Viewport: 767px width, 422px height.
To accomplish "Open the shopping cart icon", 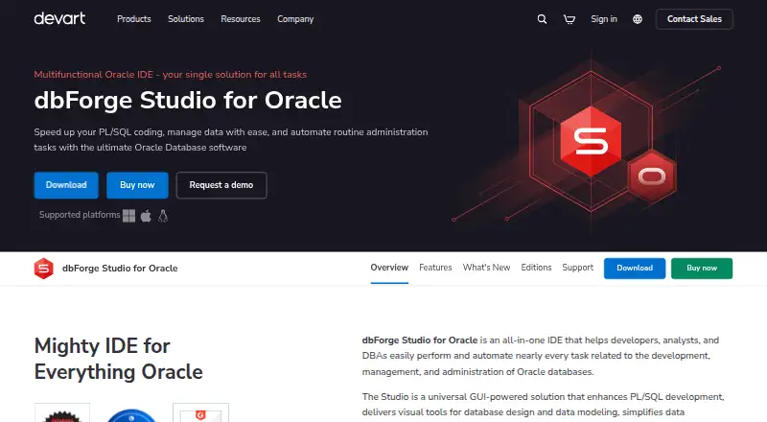I will coord(569,19).
